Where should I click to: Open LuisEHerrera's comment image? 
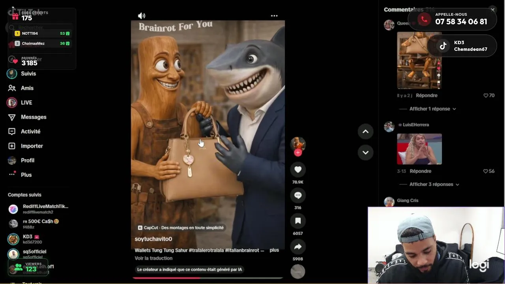point(419,149)
